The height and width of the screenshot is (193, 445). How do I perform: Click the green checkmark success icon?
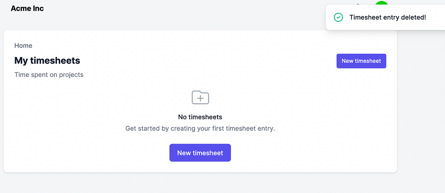[338, 17]
